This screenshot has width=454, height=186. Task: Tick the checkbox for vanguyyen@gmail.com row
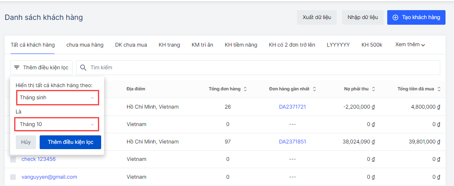tap(13, 177)
